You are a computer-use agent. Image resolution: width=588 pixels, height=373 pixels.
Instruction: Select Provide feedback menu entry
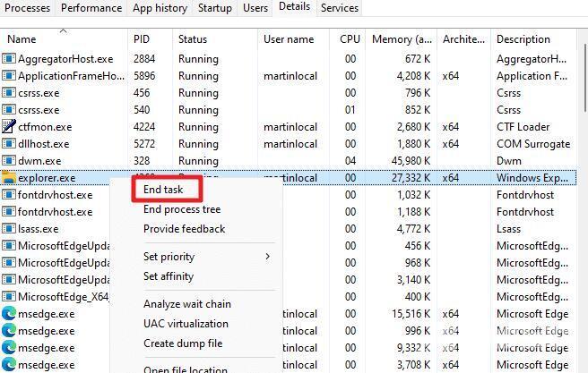click(184, 229)
